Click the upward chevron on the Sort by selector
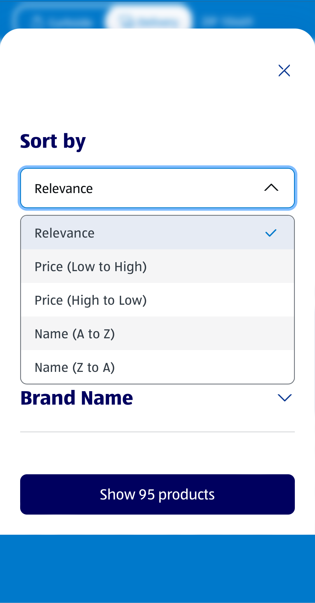315x603 pixels. pyautogui.click(x=271, y=188)
